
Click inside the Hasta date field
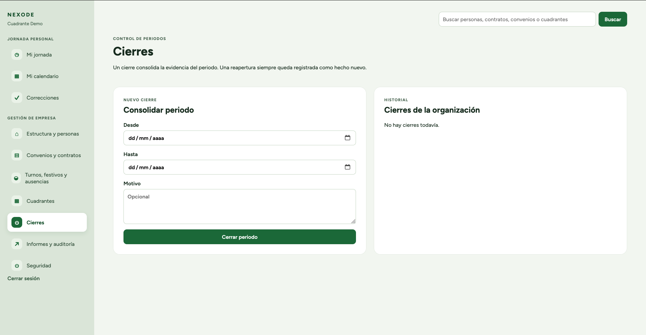(x=240, y=167)
